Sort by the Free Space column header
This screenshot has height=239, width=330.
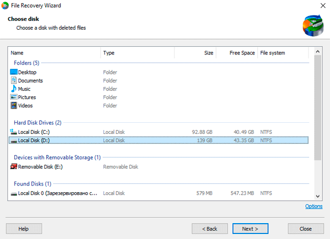[x=237, y=53]
